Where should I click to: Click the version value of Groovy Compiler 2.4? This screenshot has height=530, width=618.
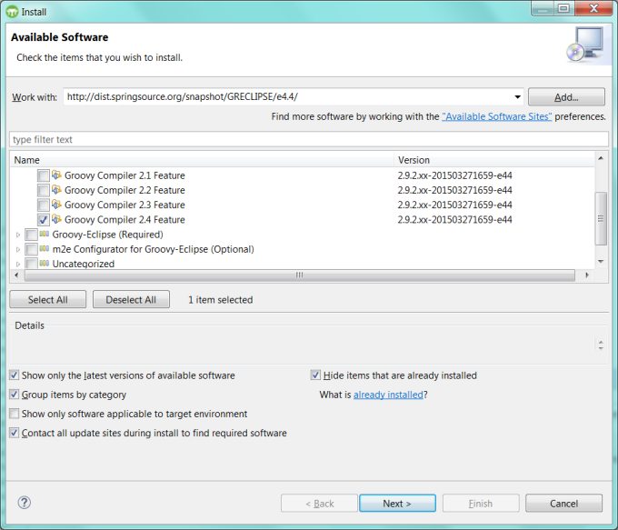click(454, 220)
